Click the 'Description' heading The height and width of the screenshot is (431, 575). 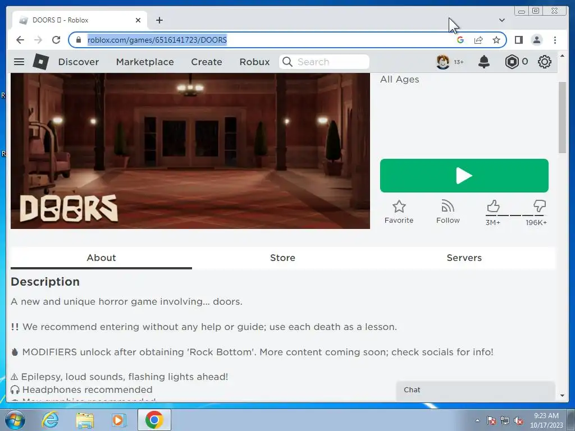tap(45, 282)
